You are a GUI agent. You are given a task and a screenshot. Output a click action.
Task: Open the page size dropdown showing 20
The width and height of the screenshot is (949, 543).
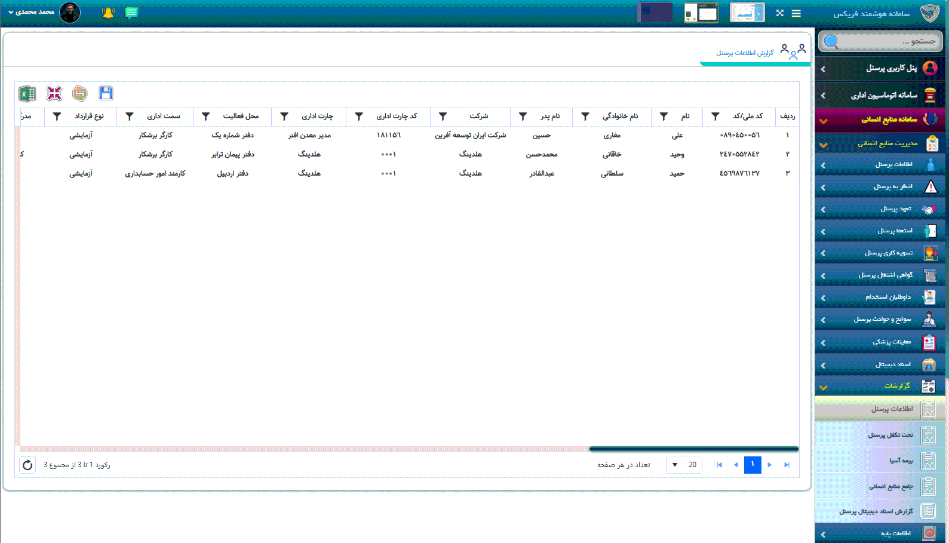coord(683,465)
